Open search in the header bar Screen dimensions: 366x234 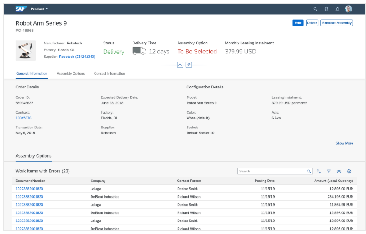click(315, 9)
